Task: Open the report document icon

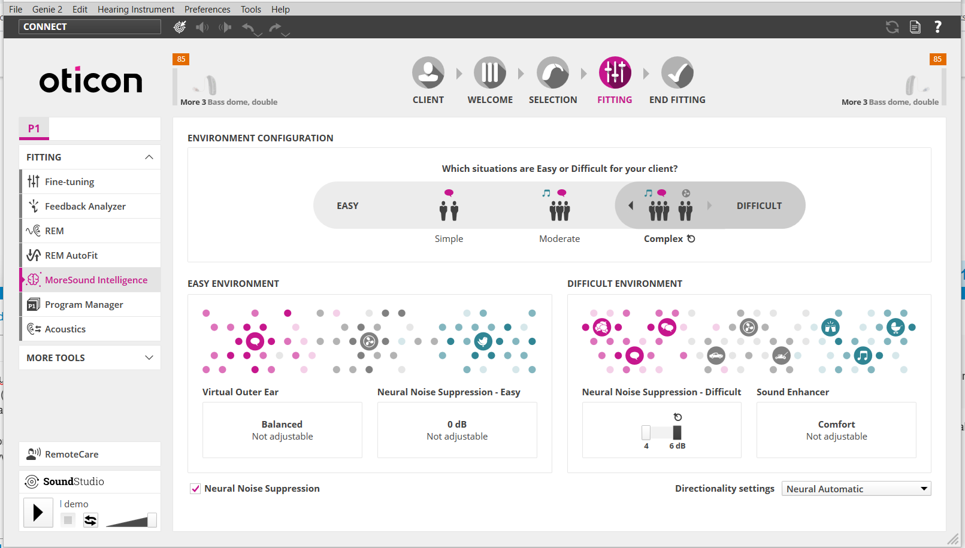Action: [x=915, y=27]
